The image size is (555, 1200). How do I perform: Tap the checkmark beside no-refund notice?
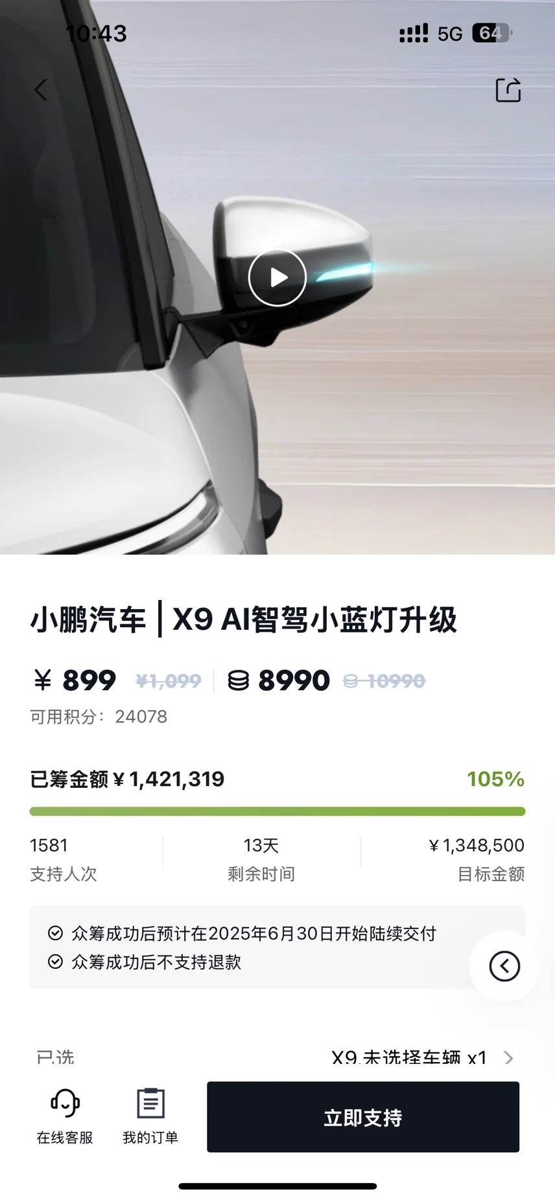click(x=55, y=962)
